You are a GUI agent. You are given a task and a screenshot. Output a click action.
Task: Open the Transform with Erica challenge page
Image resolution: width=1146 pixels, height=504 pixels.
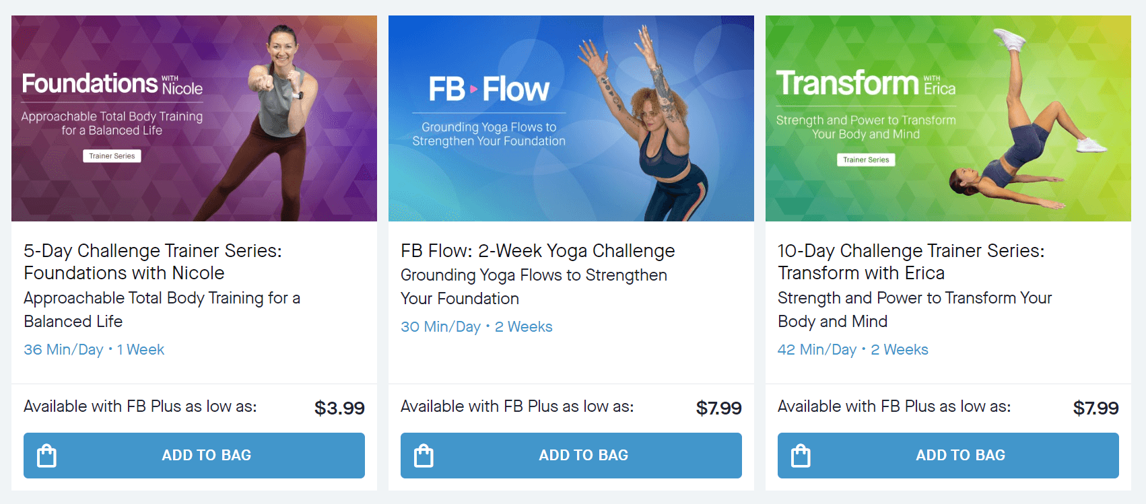[910, 262]
